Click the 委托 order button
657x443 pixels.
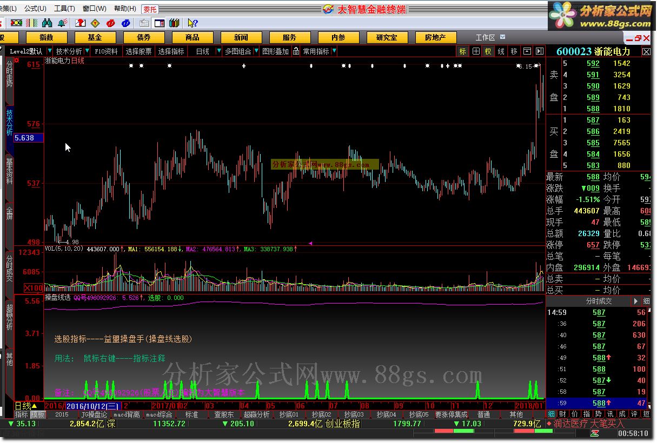[x=150, y=9]
